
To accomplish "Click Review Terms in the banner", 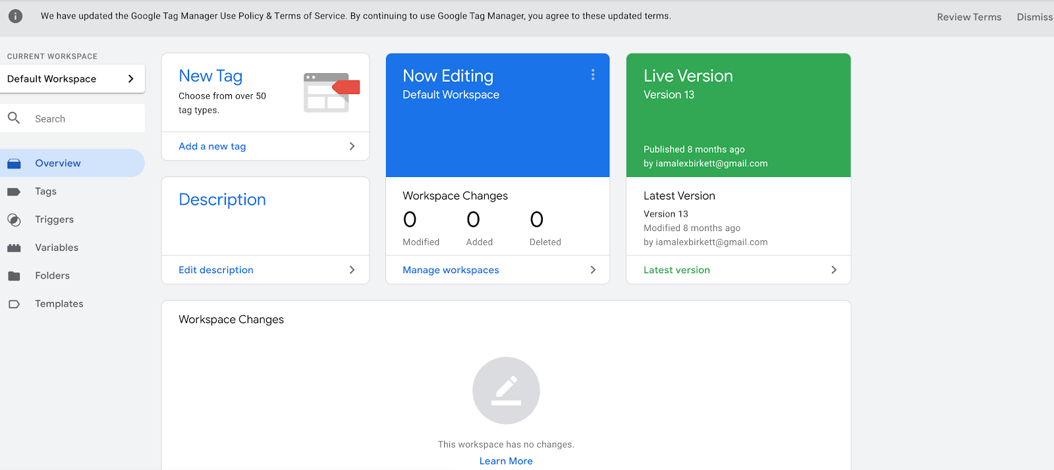I will (969, 17).
